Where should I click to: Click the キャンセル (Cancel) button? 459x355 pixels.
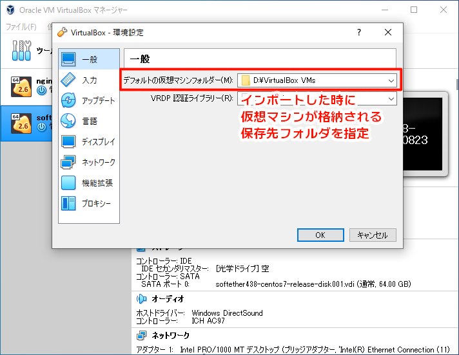click(373, 235)
